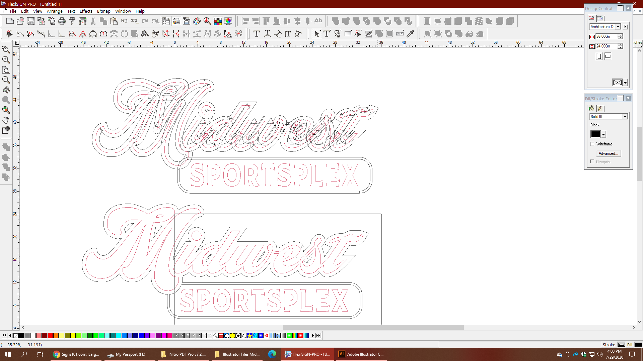Viewport: 643px width, 361px height.
Task: Open the Arrange menu
Action: pos(55,11)
